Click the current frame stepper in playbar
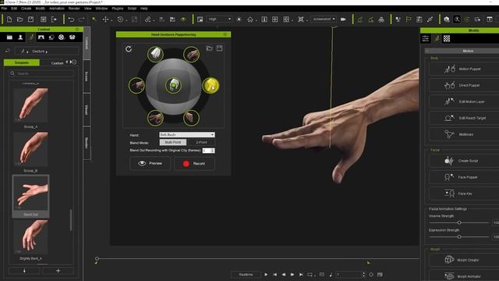 [x=364, y=275]
